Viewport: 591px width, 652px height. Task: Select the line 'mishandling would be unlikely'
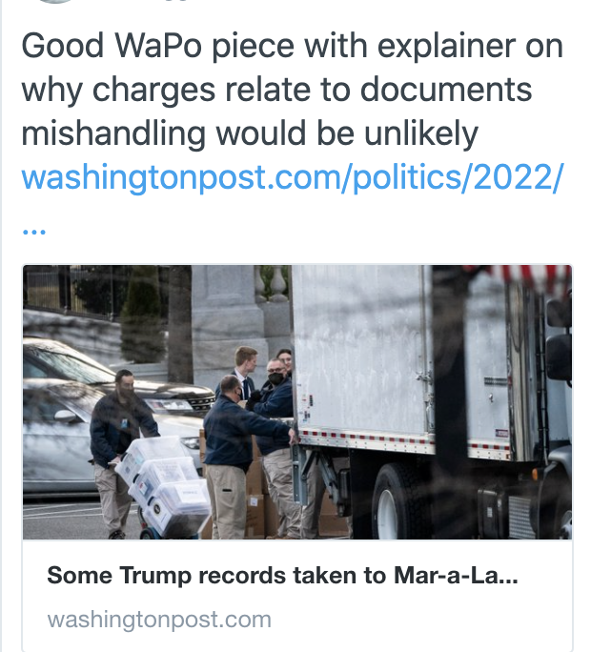(x=250, y=133)
